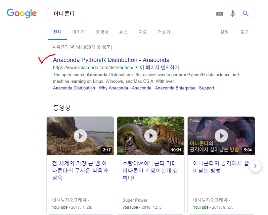Open Why Anaconda - Anaconda sitelink
The image size is (268, 215).
[125, 88]
